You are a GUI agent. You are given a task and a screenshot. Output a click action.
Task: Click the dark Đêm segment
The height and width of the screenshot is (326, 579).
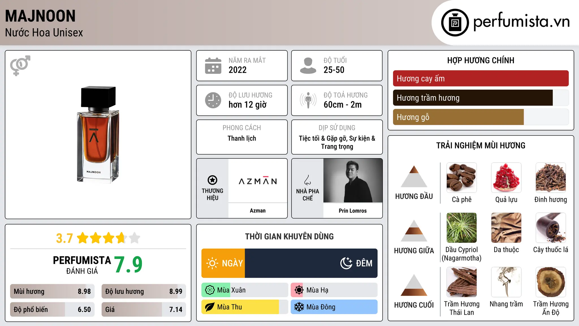(311, 263)
